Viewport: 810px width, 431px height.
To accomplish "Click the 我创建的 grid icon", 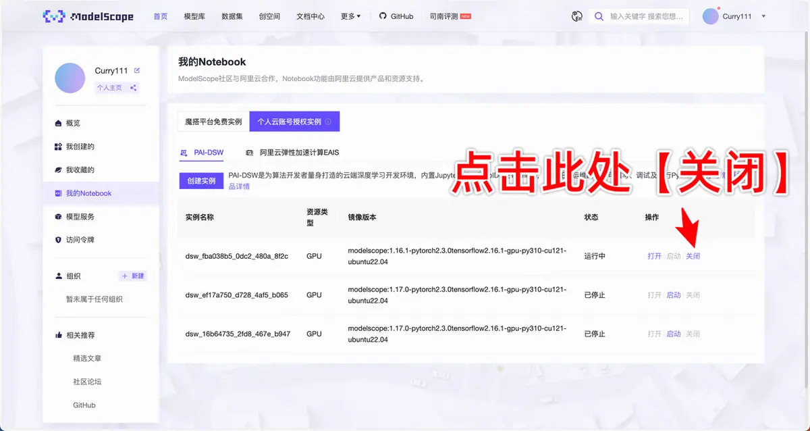I will coord(58,147).
